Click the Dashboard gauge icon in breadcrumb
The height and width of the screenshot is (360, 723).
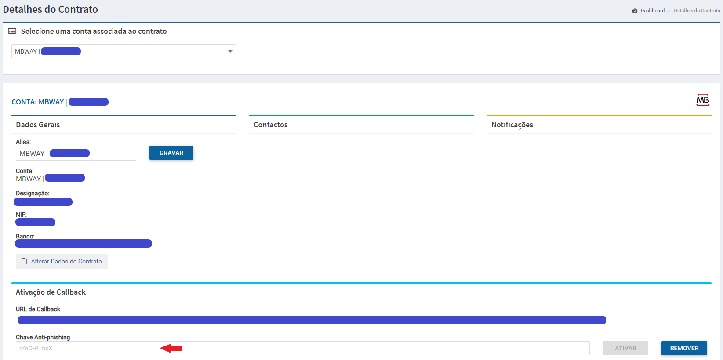point(635,11)
